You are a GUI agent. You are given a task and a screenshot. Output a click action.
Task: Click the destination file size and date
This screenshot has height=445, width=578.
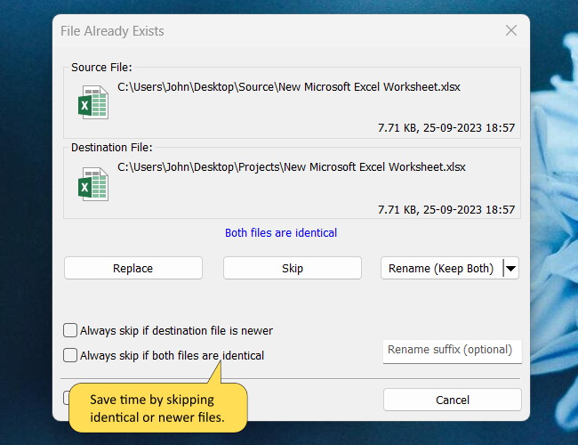[446, 210]
